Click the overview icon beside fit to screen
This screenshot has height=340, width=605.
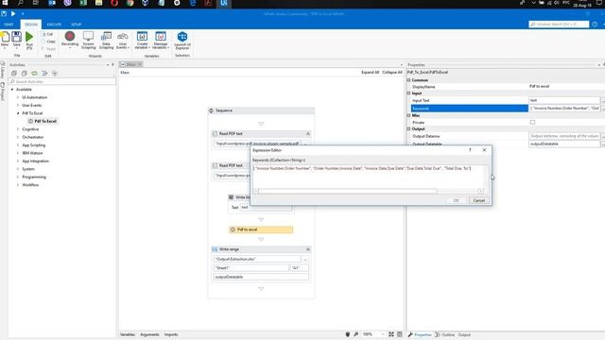[400, 334]
